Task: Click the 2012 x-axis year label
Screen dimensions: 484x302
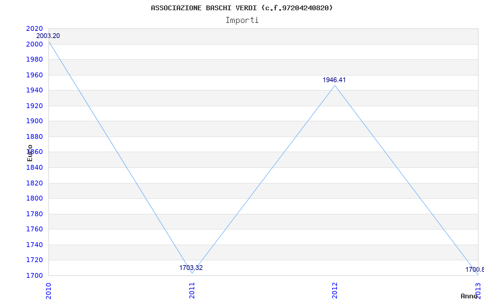Action: (335, 291)
